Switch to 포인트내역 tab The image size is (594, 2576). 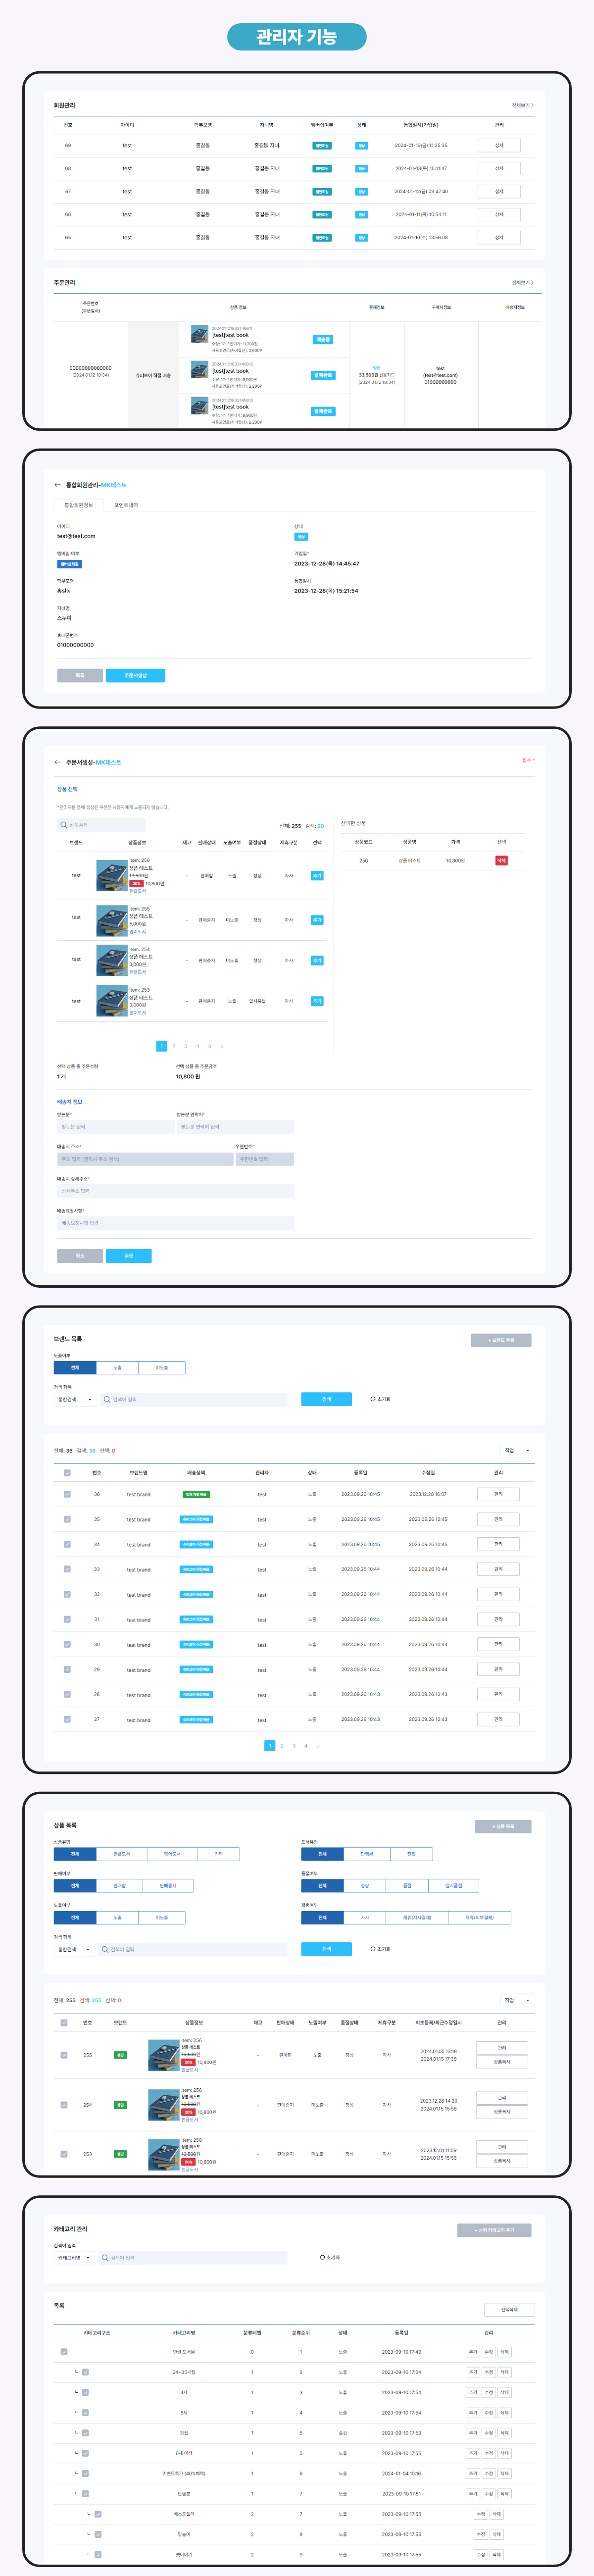point(126,505)
